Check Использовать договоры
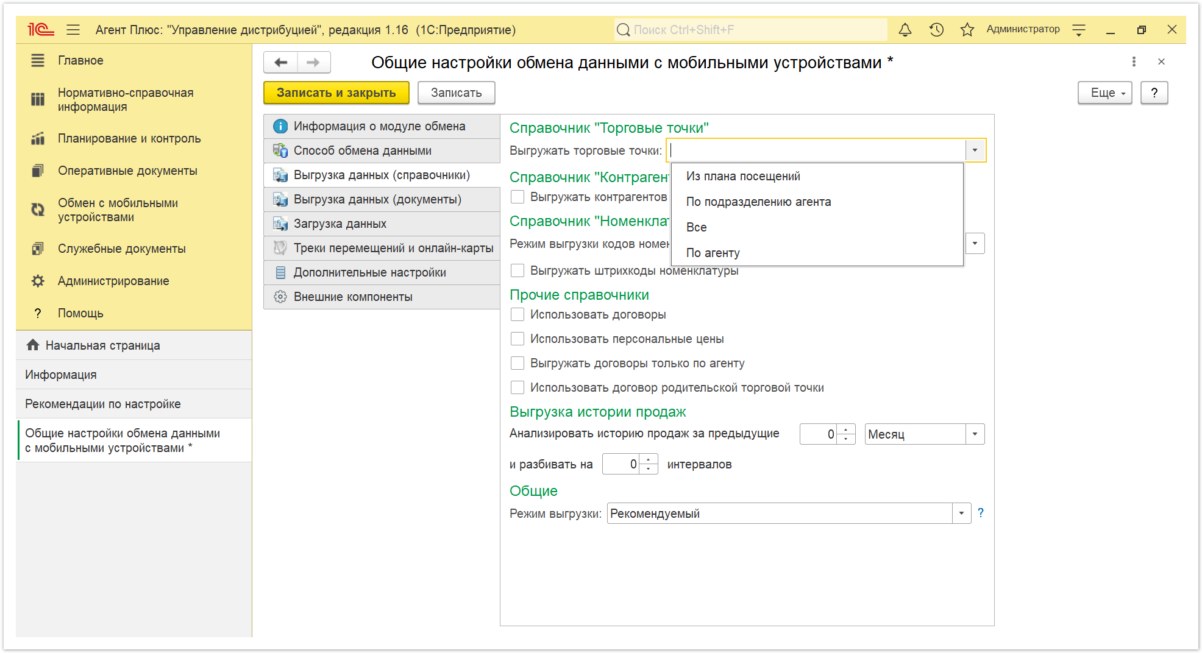 tap(517, 314)
